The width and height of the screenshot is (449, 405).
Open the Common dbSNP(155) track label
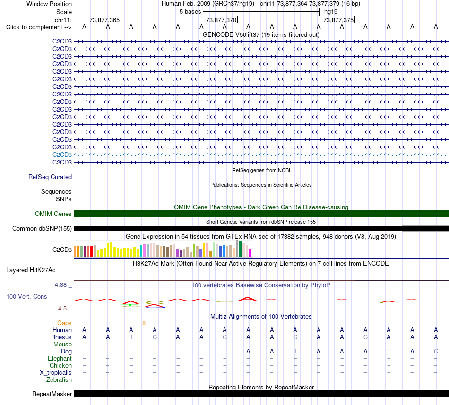[x=42, y=229]
